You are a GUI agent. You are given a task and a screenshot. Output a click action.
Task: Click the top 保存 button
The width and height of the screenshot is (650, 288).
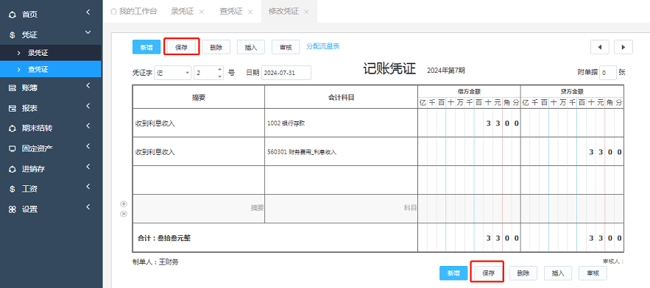point(182,47)
